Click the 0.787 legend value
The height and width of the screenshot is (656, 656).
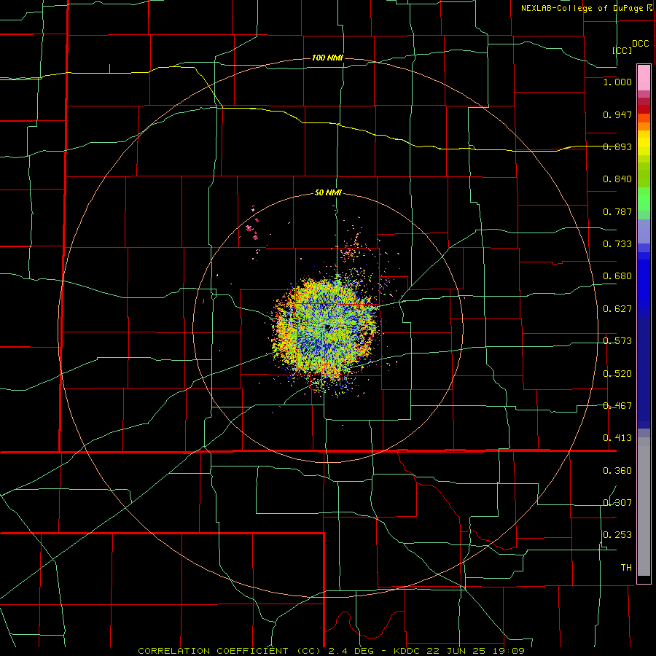[617, 211]
